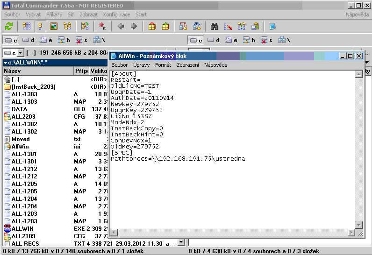Select the Moved txt file

55,139
